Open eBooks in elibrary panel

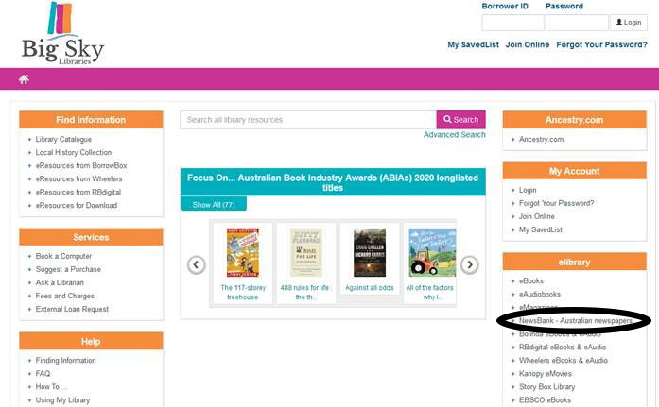(531, 280)
